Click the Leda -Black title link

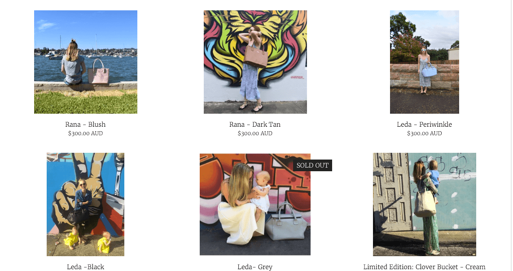85,267
